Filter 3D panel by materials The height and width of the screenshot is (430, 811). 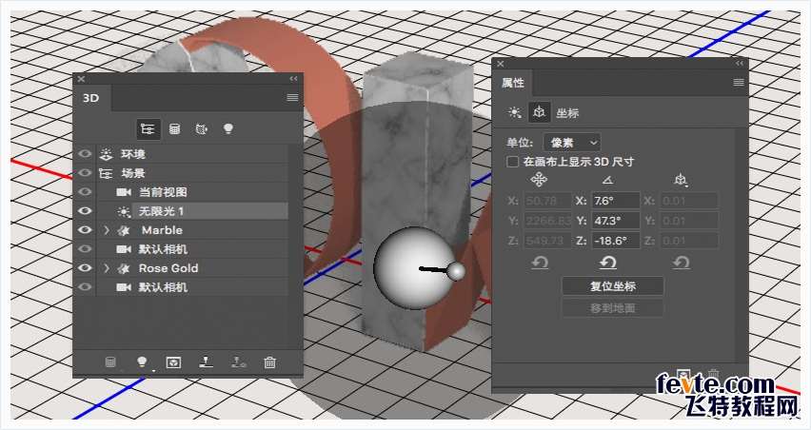coord(201,129)
